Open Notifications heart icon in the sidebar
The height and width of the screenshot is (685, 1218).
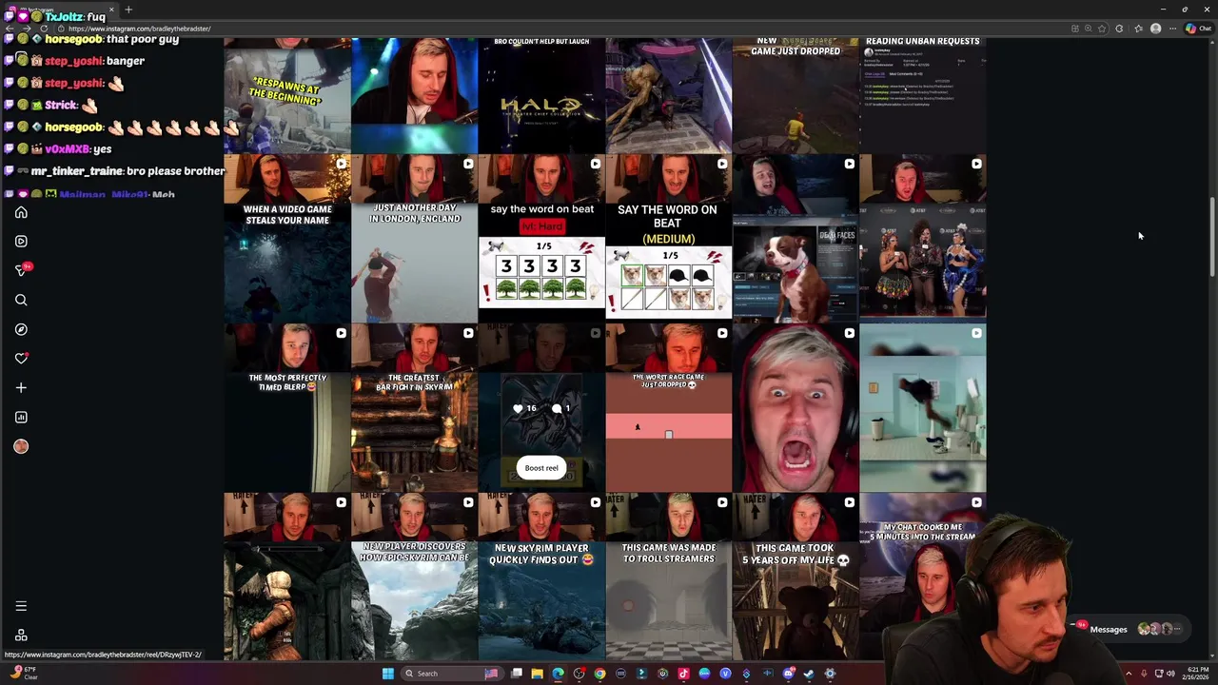pos(21,359)
